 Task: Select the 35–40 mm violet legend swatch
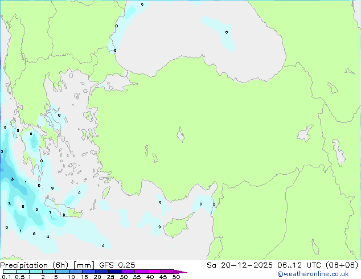(141, 272)
